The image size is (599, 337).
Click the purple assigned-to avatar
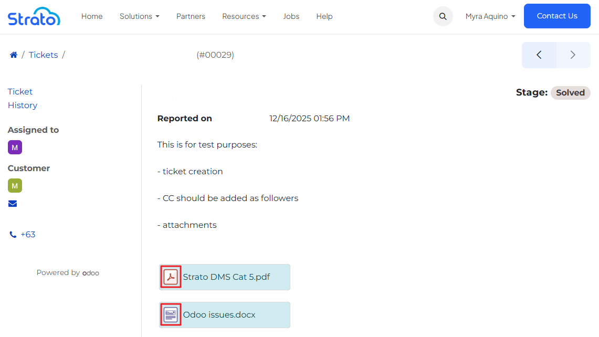tap(15, 148)
